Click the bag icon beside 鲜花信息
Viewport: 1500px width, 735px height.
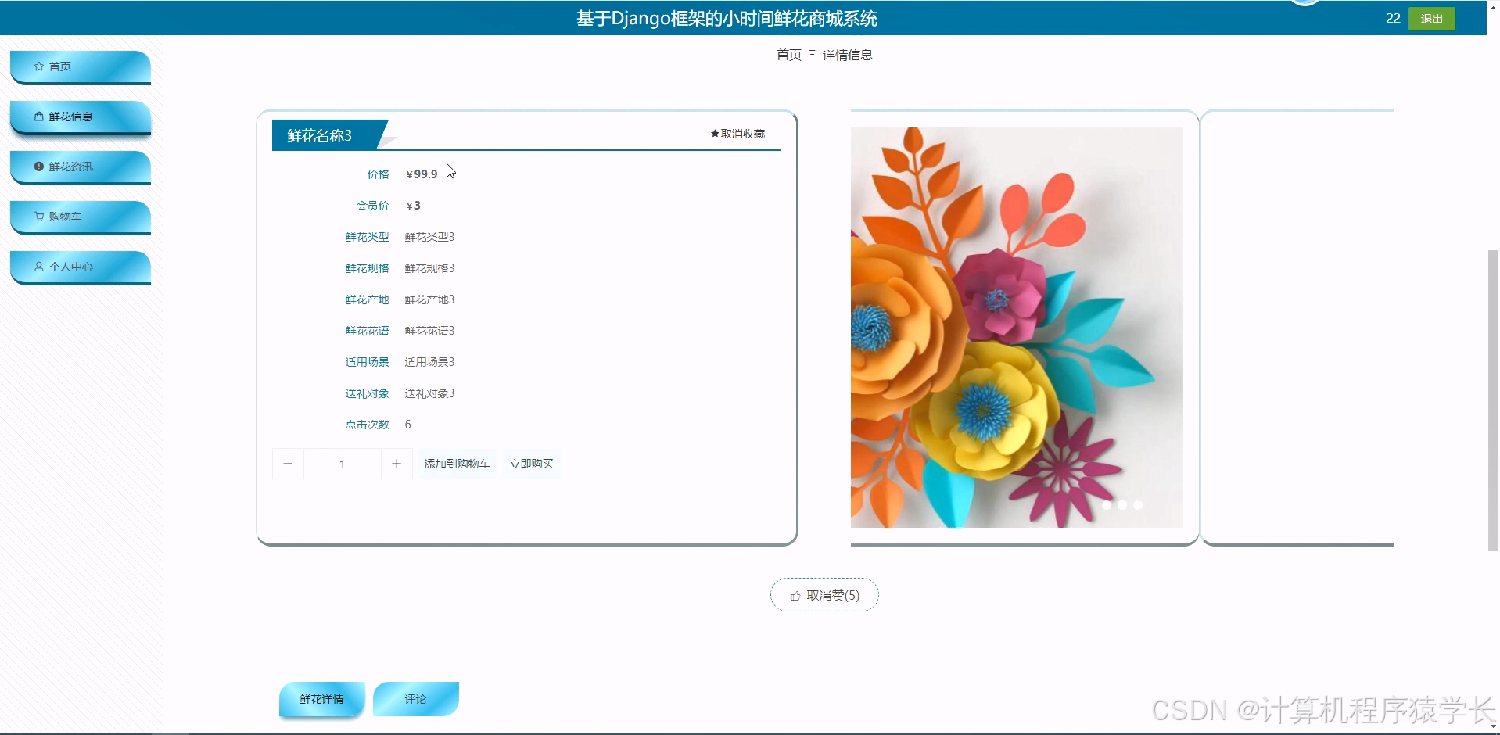(39, 117)
